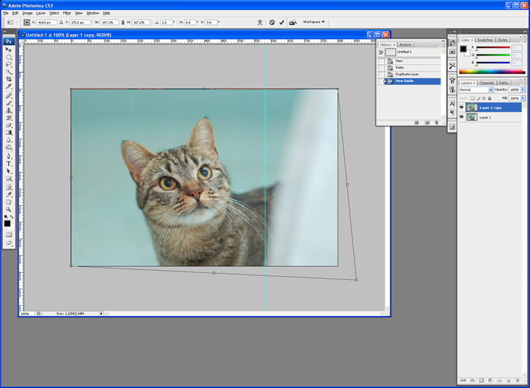Open the Filter menu

click(x=67, y=13)
